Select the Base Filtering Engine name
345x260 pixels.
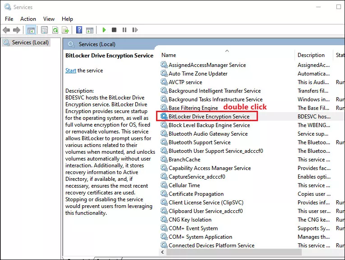[193, 108]
